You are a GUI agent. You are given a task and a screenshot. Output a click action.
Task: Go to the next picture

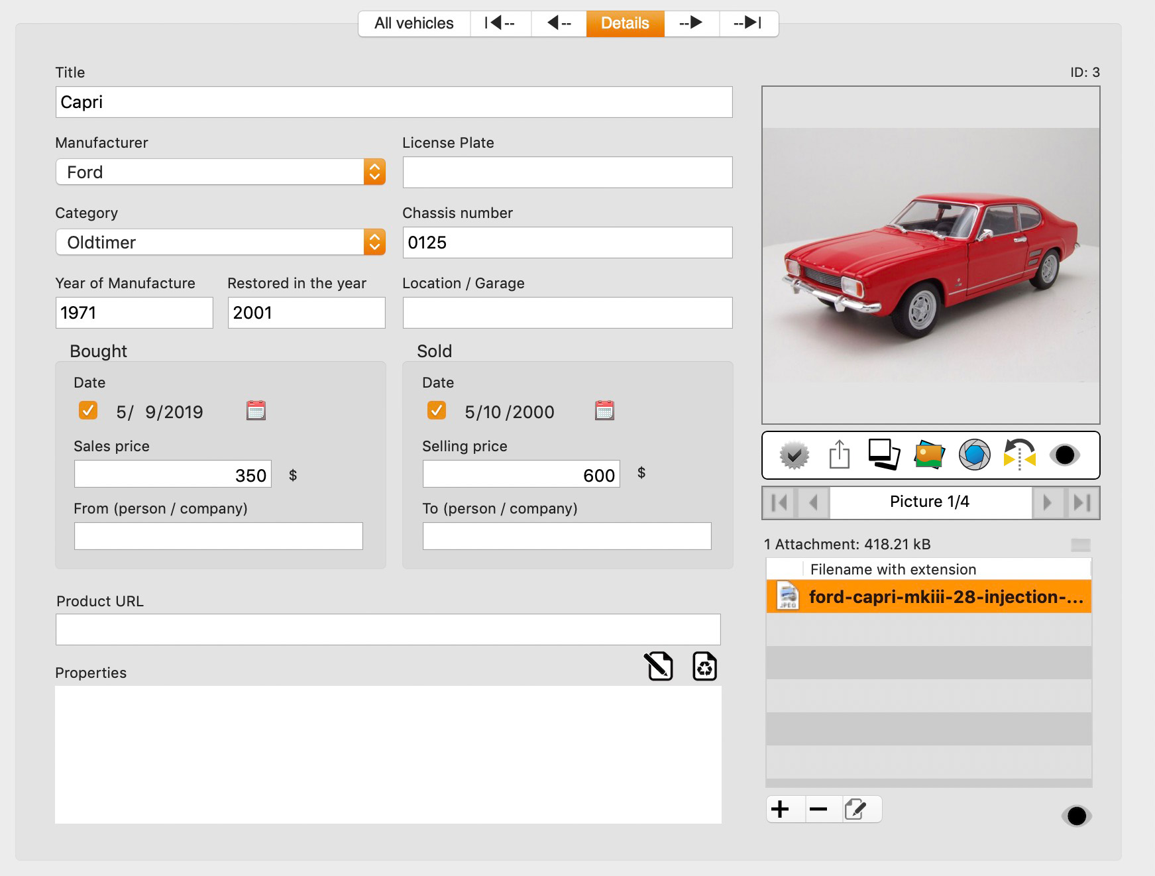click(1048, 502)
